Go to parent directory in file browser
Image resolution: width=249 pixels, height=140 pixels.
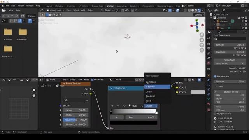12,16
